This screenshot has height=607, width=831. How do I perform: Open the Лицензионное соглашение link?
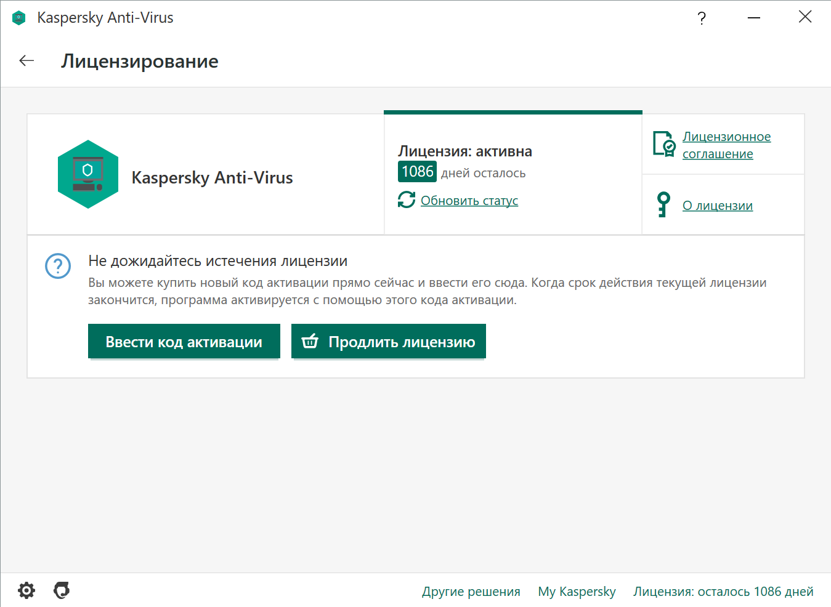pyautogui.click(x=727, y=145)
